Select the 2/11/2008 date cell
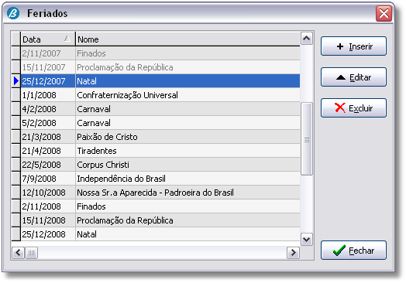Image resolution: width=406 pixels, height=283 pixels. tap(48, 206)
